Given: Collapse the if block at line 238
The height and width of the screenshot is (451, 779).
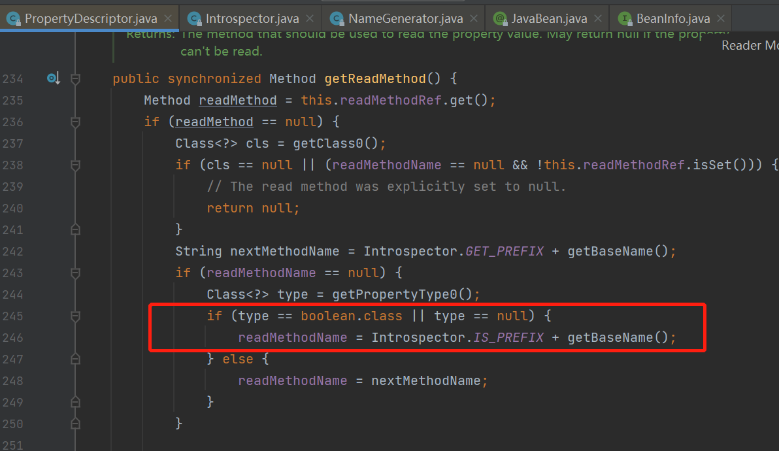Looking at the screenshot, I should tap(76, 165).
